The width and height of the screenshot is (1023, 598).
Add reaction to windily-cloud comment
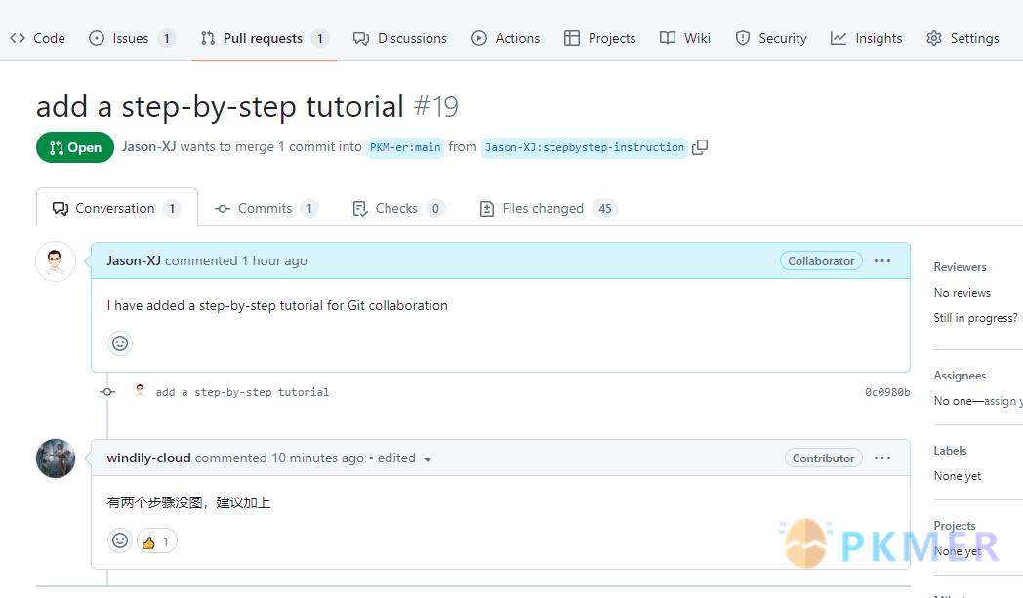coord(120,540)
